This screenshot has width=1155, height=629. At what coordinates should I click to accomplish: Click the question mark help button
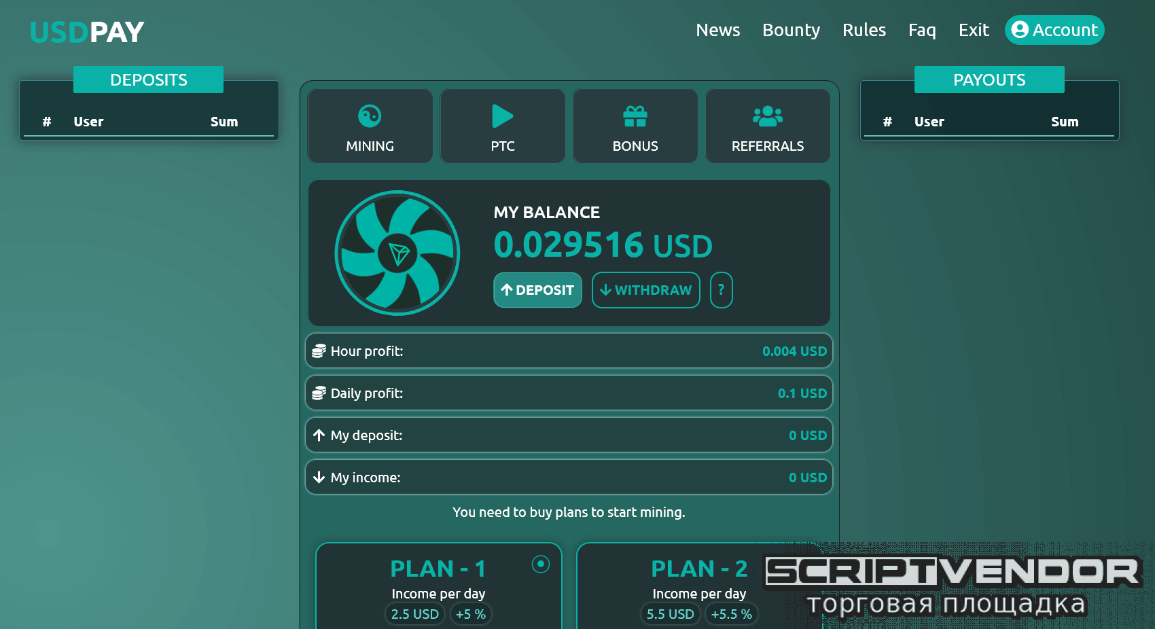click(x=721, y=290)
